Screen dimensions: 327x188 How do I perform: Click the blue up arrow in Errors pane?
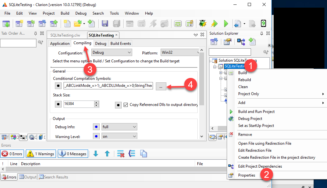tap(107, 154)
